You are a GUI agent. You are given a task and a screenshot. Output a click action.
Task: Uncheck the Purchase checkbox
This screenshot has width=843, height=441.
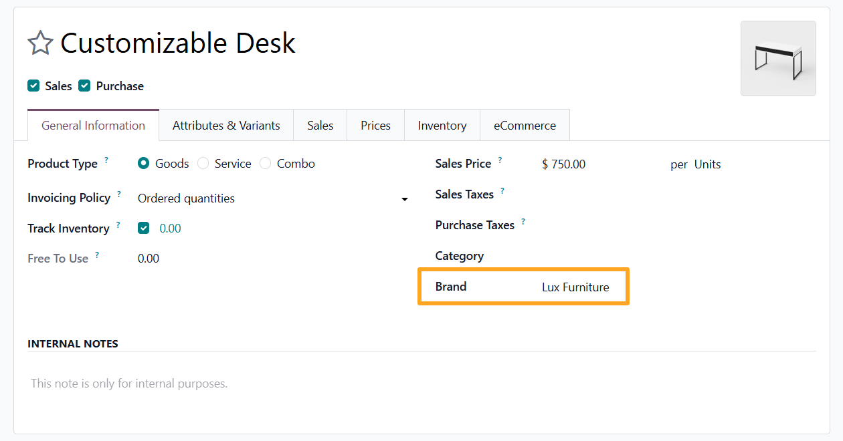click(84, 86)
